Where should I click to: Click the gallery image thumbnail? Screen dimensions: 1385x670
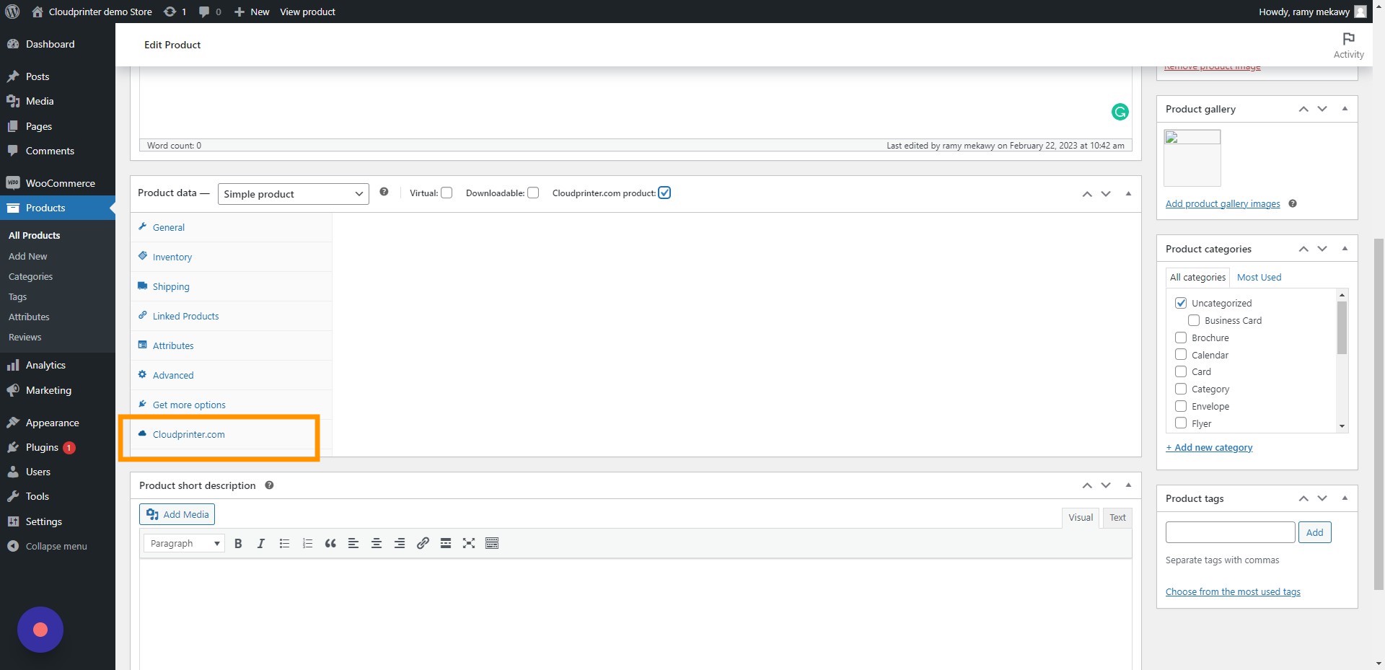[x=1192, y=158]
